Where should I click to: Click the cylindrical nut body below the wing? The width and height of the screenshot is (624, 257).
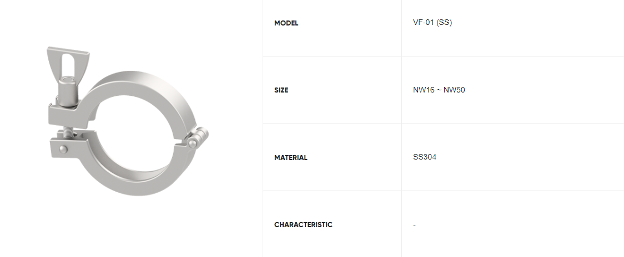(x=68, y=92)
